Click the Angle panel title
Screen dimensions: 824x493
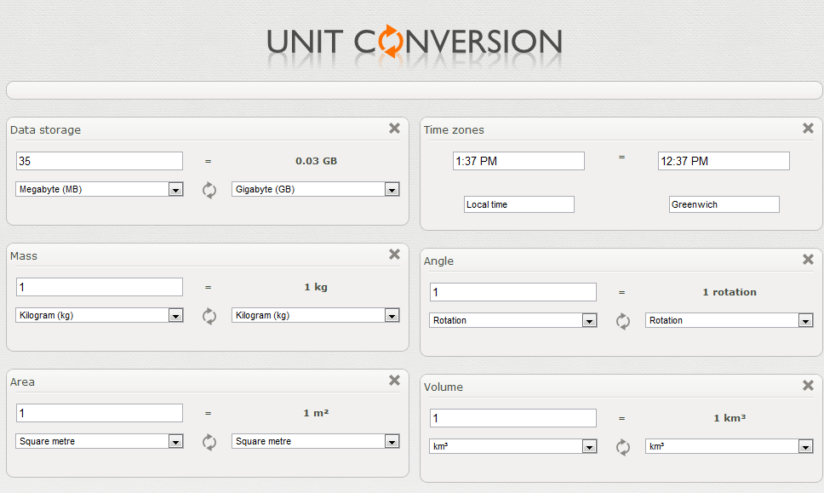(x=438, y=261)
